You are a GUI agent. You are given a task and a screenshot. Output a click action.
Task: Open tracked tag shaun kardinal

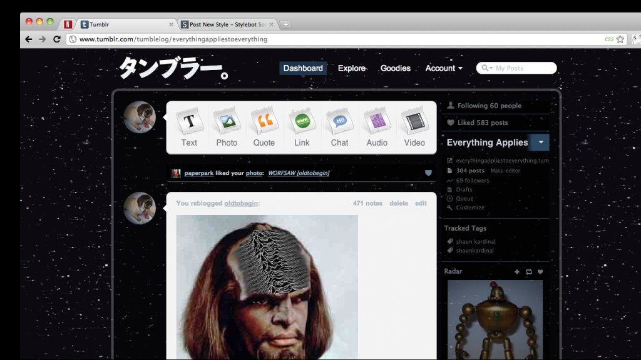pyautogui.click(x=476, y=242)
